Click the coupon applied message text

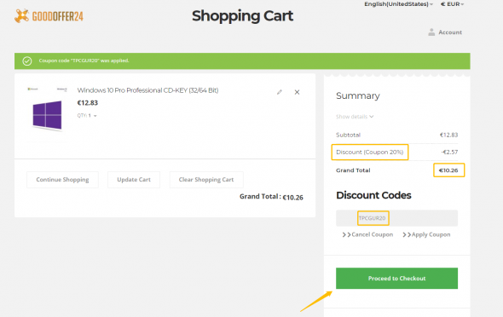point(84,61)
